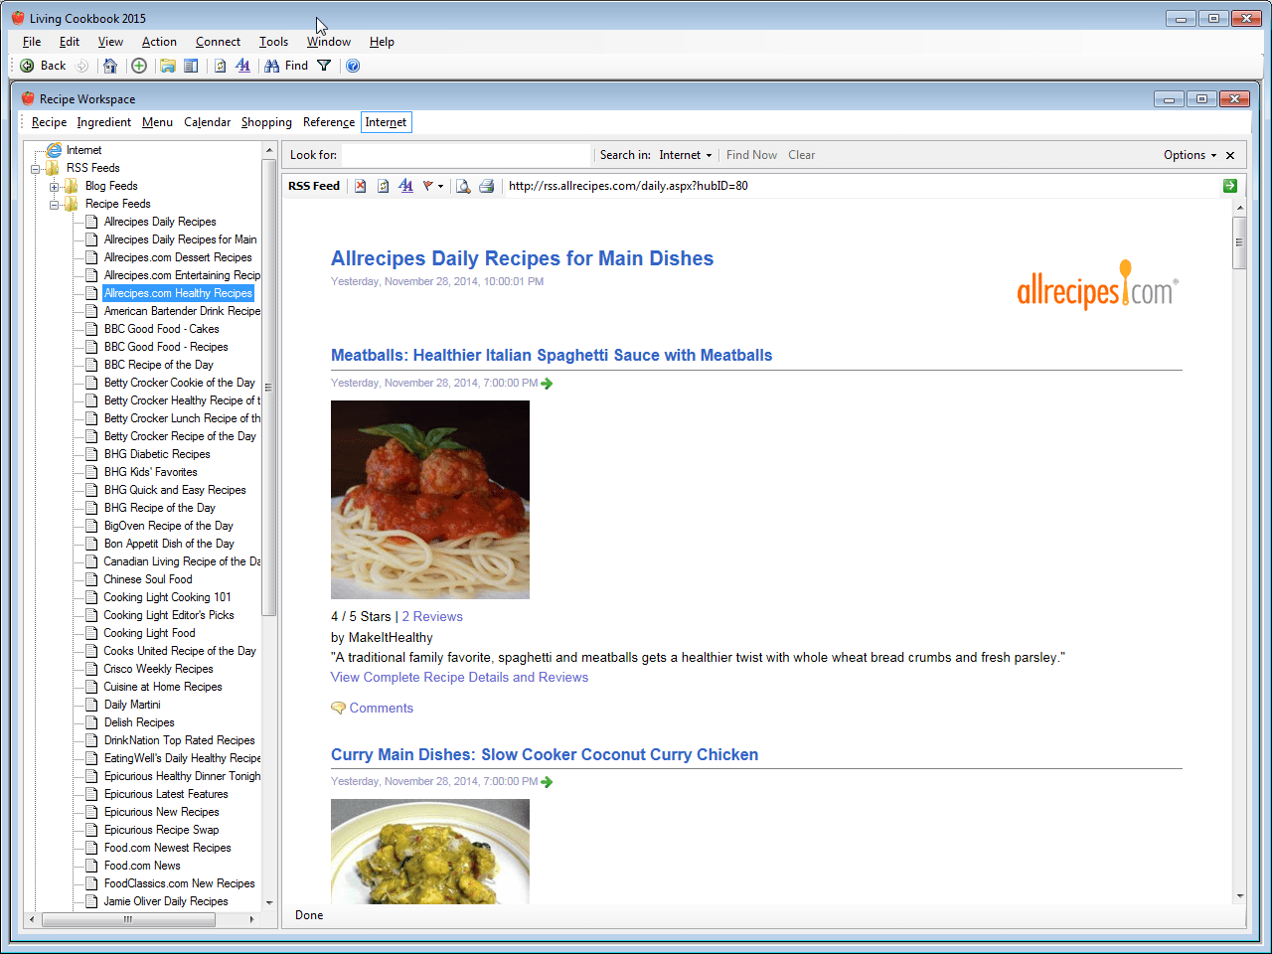The width and height of the screenshot is (1272, 954).
Task: Open the View menu
Action: (x=110, y=42)
